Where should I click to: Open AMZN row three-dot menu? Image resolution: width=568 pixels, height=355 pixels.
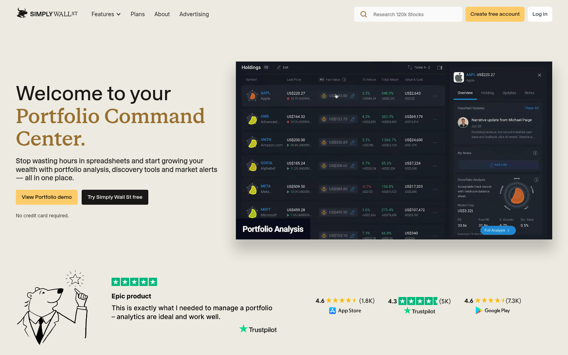pos(435,142)
